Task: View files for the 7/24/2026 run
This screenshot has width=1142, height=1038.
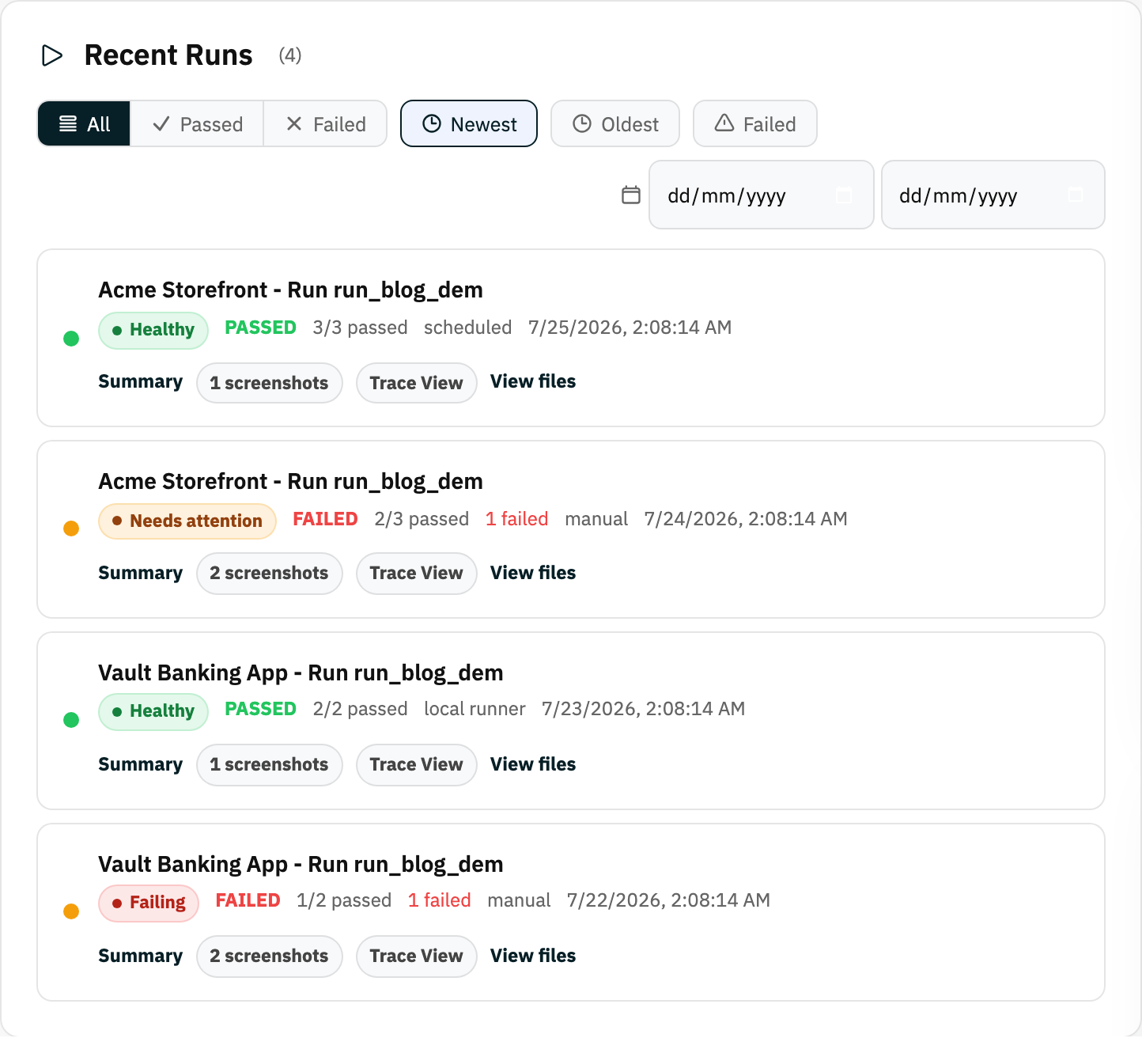Action: pyautogui.click(x=533, y=574)
